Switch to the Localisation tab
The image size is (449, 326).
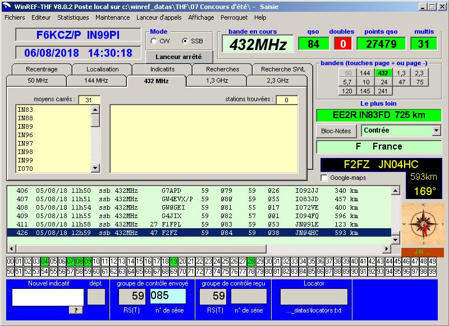[x=103, y=69]
